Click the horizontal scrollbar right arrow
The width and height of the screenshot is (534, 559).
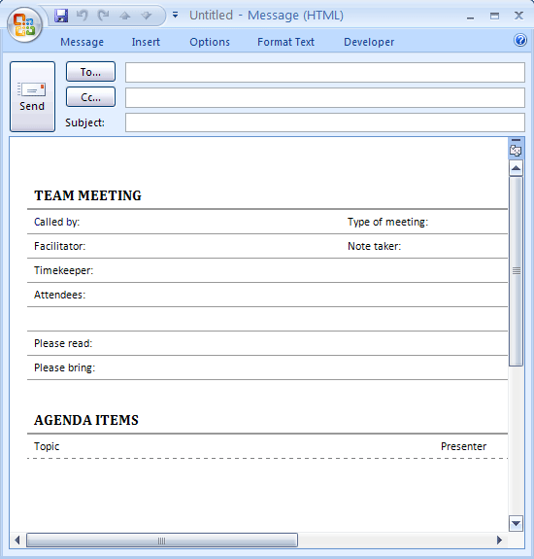tap(499, 541)
